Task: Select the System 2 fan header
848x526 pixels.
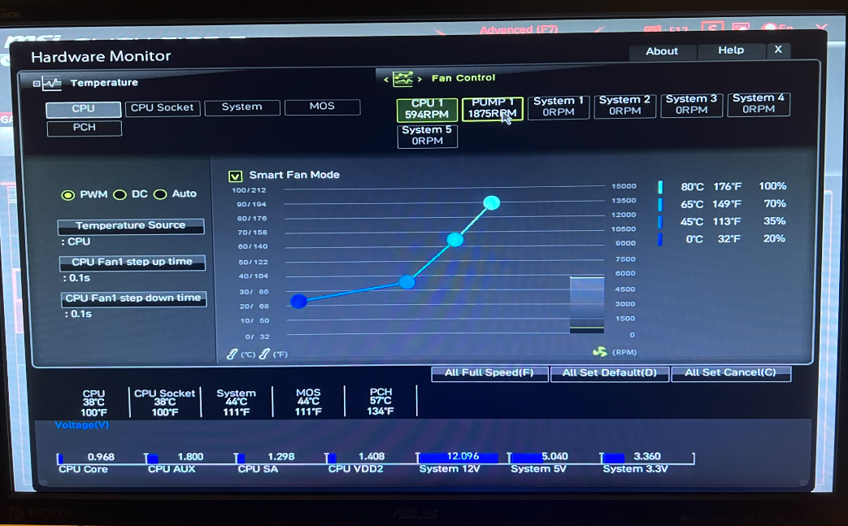Action: click(624, 106)
